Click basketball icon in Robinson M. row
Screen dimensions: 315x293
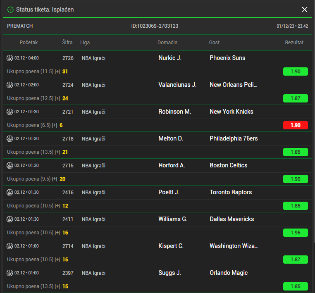pyautogui.click(x=10, y=112)
